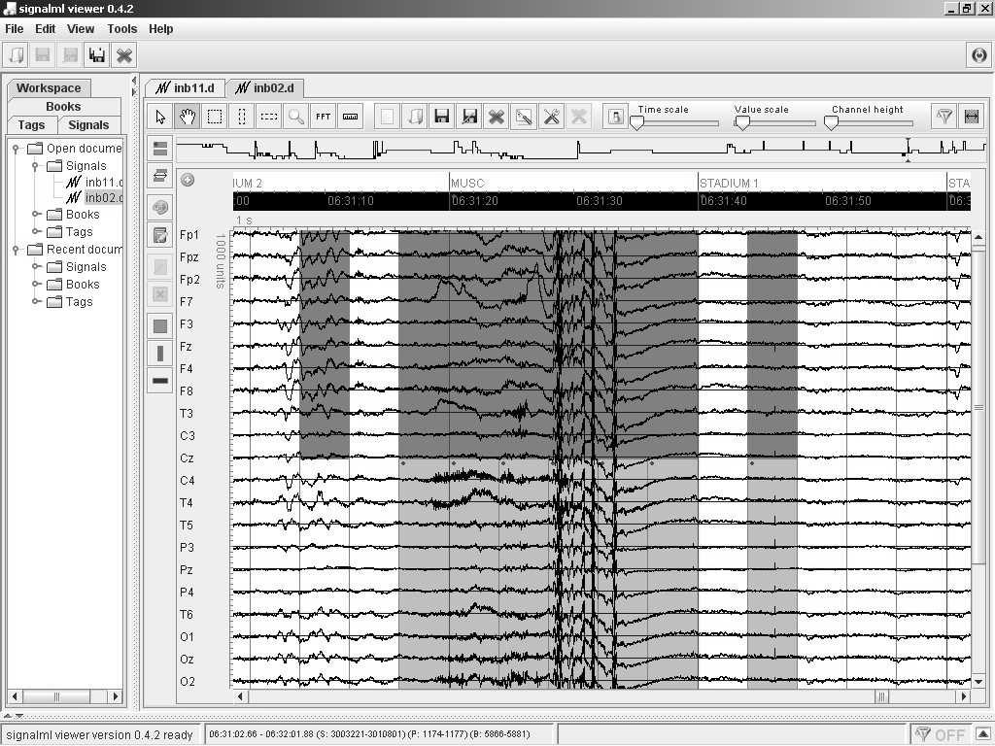Screen dimensions: 995x746
Task: Click the round icon at top right
Action: pos(979,55)
